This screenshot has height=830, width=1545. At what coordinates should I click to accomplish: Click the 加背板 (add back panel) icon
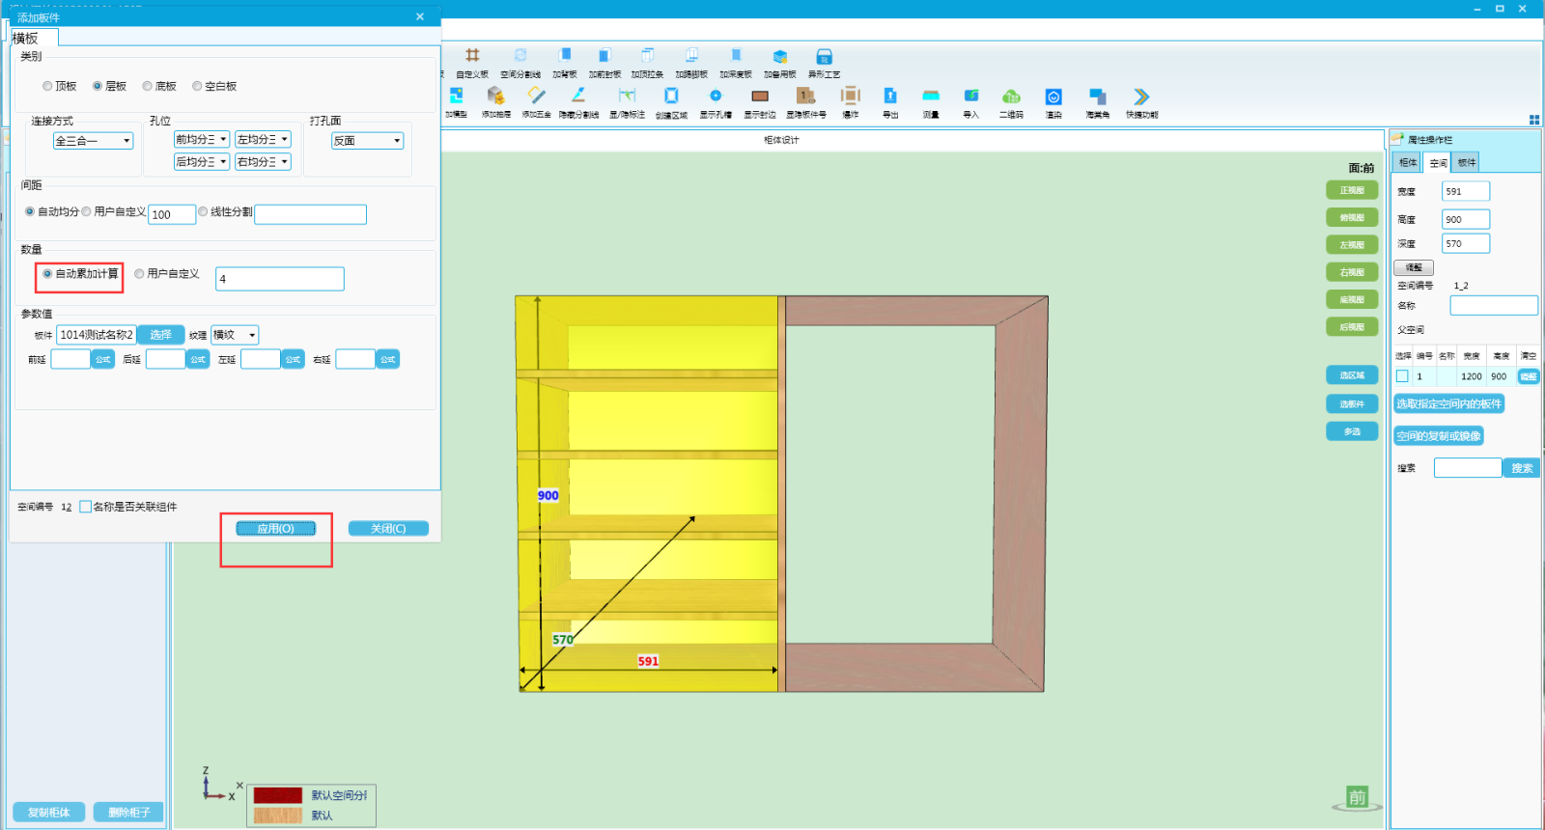tap(565, 57)
